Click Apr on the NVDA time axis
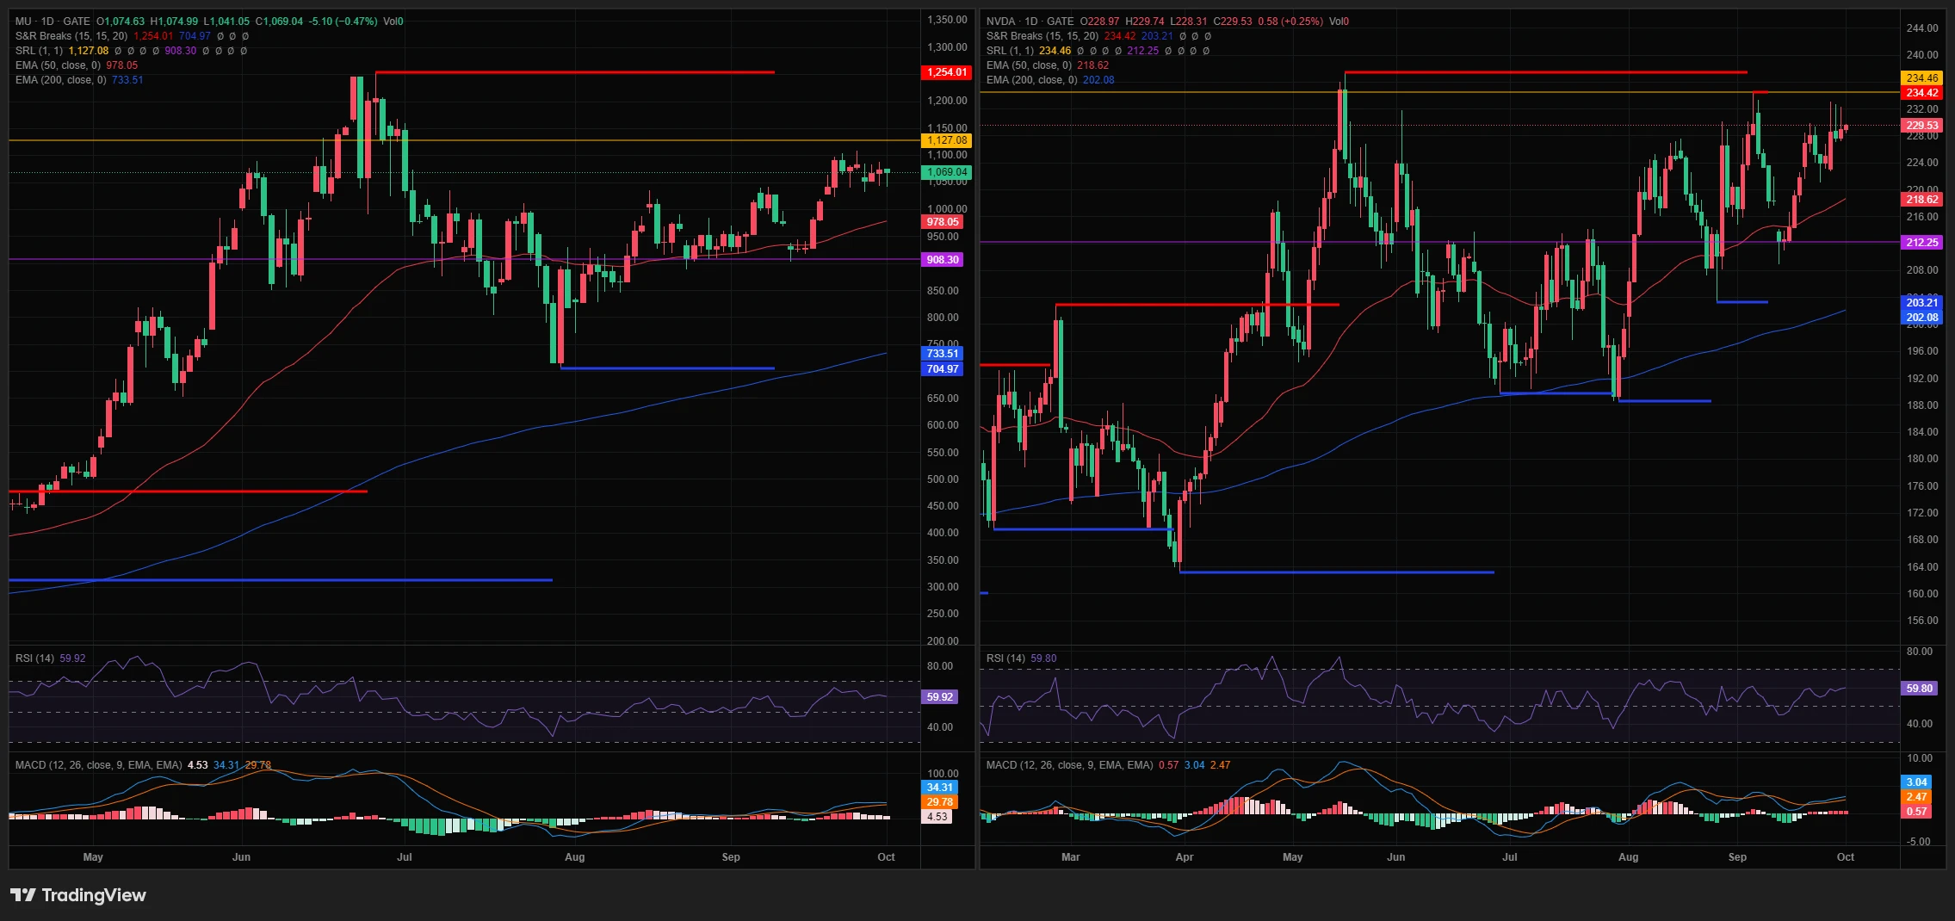Image resolution: width=1955 pixels, height=921 pixels. (x=1185, y=857)
